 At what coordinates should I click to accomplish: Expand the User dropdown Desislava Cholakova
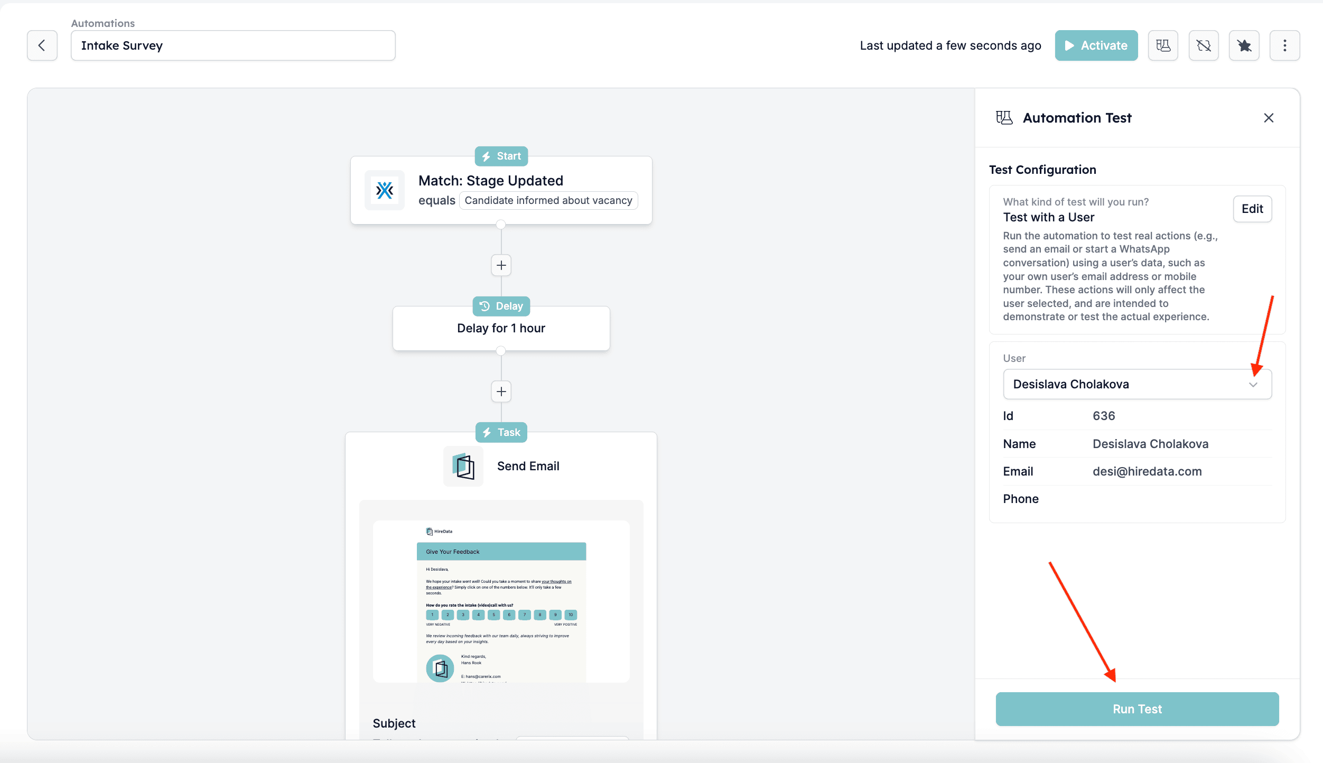pyautogui.click(x=1137, y=384)
